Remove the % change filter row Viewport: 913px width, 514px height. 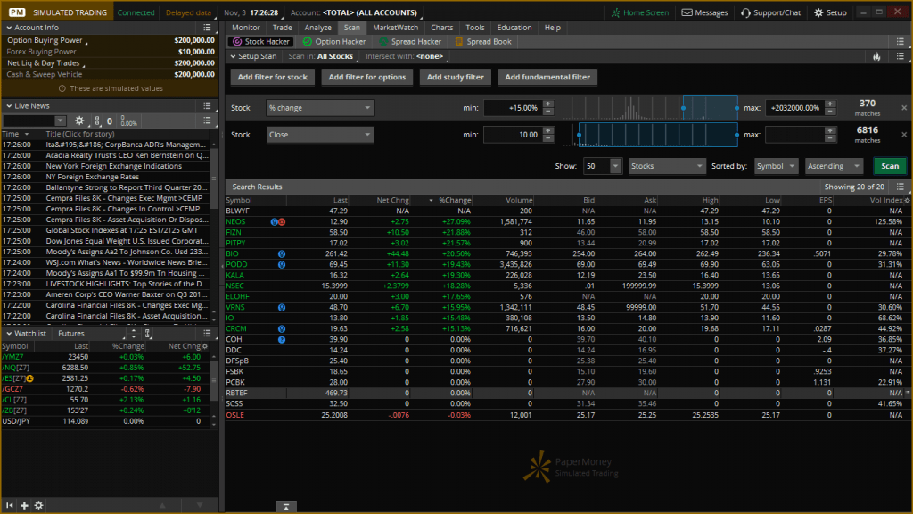(x=904, y=108)
